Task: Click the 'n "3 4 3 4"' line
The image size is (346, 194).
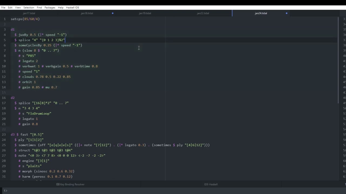Action: [x=27, y=108]
